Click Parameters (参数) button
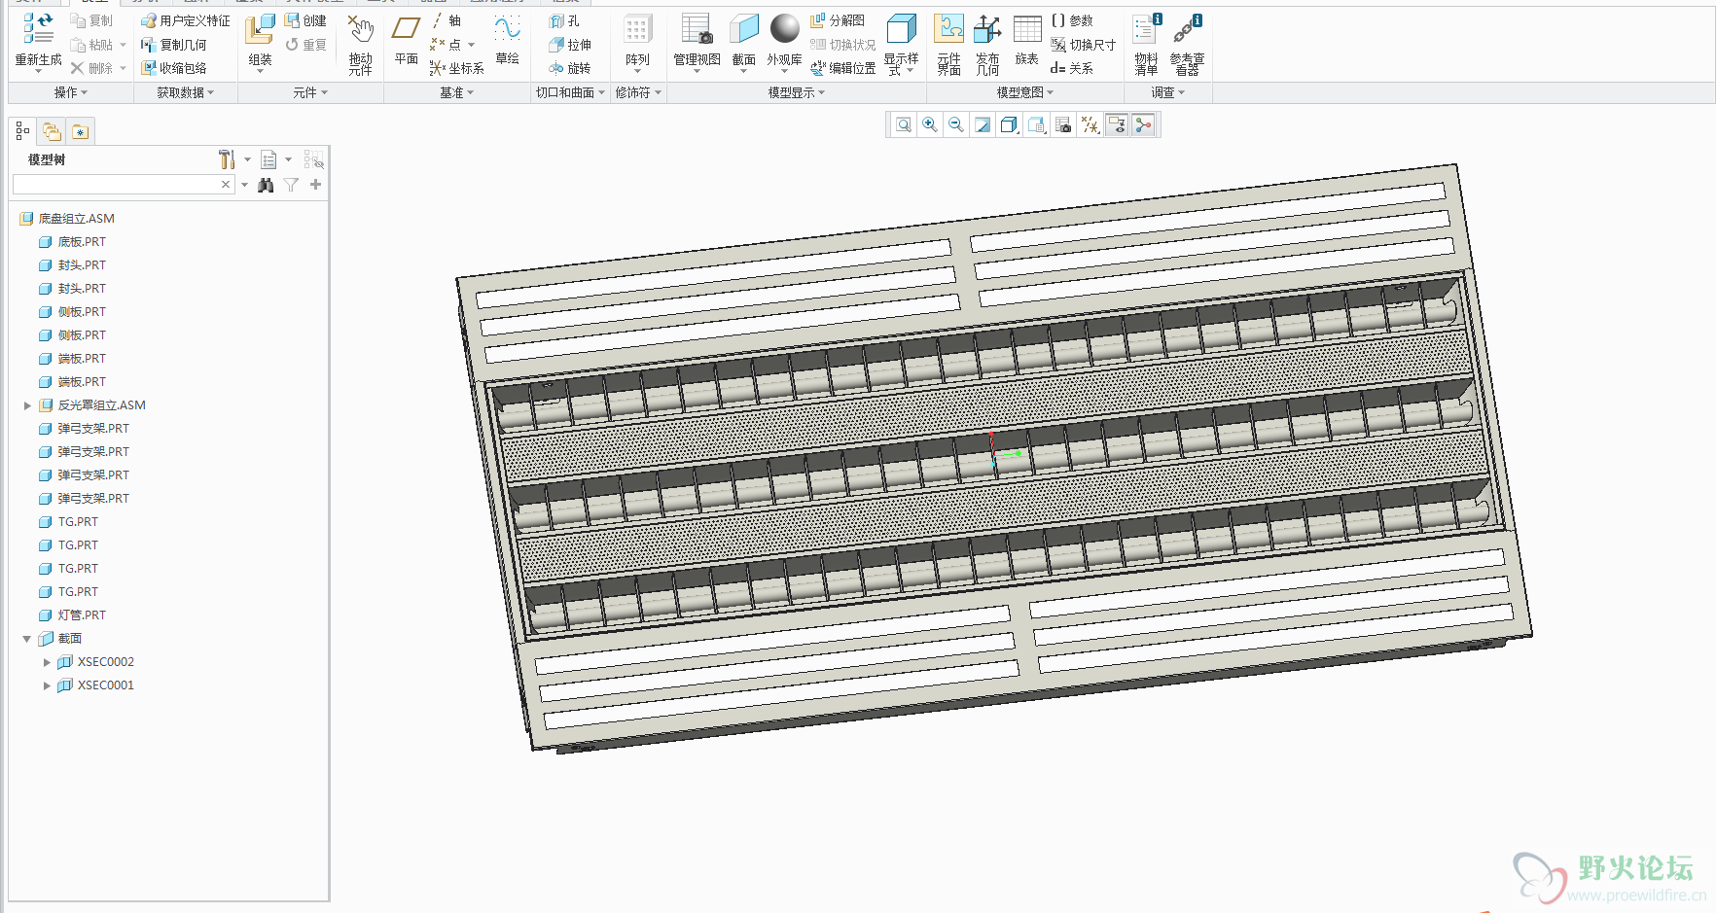1716x913 pixels. click(x=1072, y=20)
